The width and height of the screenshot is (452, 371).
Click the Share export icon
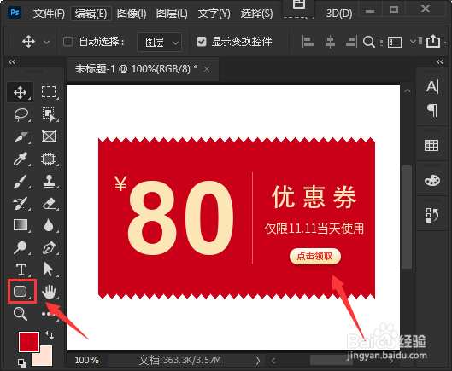(x=433, y=41)
